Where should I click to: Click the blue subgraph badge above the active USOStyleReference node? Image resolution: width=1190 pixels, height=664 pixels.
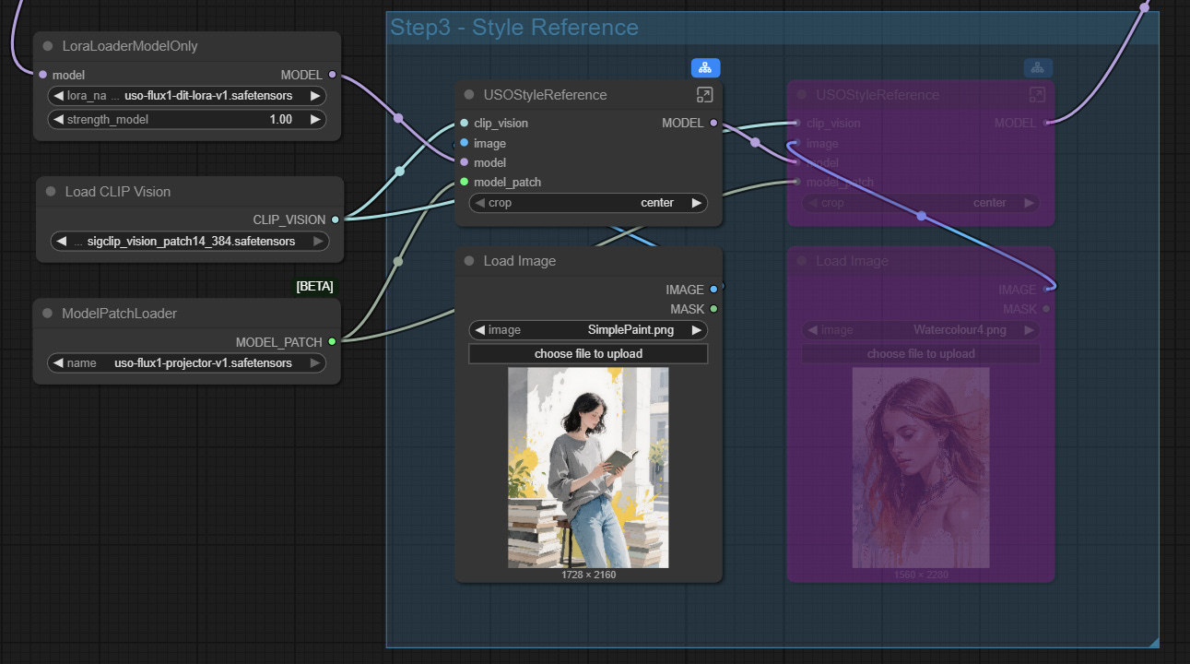click(705, 67)
